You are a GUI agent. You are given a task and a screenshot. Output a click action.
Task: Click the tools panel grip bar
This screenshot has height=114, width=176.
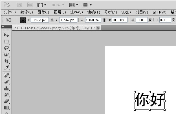(x=6, y=30)
